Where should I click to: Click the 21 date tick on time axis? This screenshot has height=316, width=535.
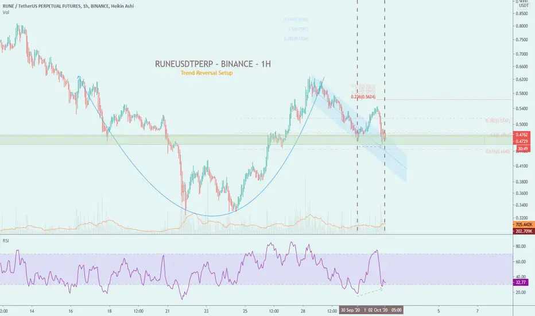tap(168, 311)
